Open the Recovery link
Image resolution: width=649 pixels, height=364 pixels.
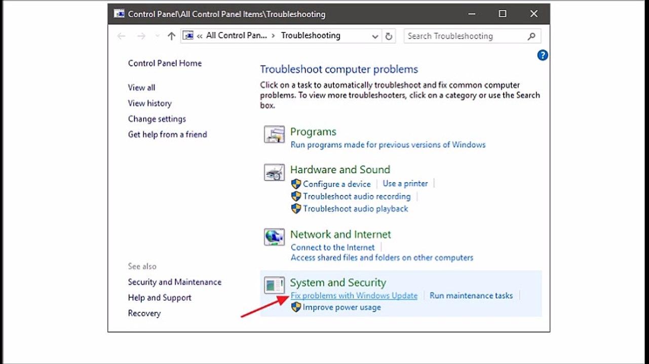pos(144,313)
